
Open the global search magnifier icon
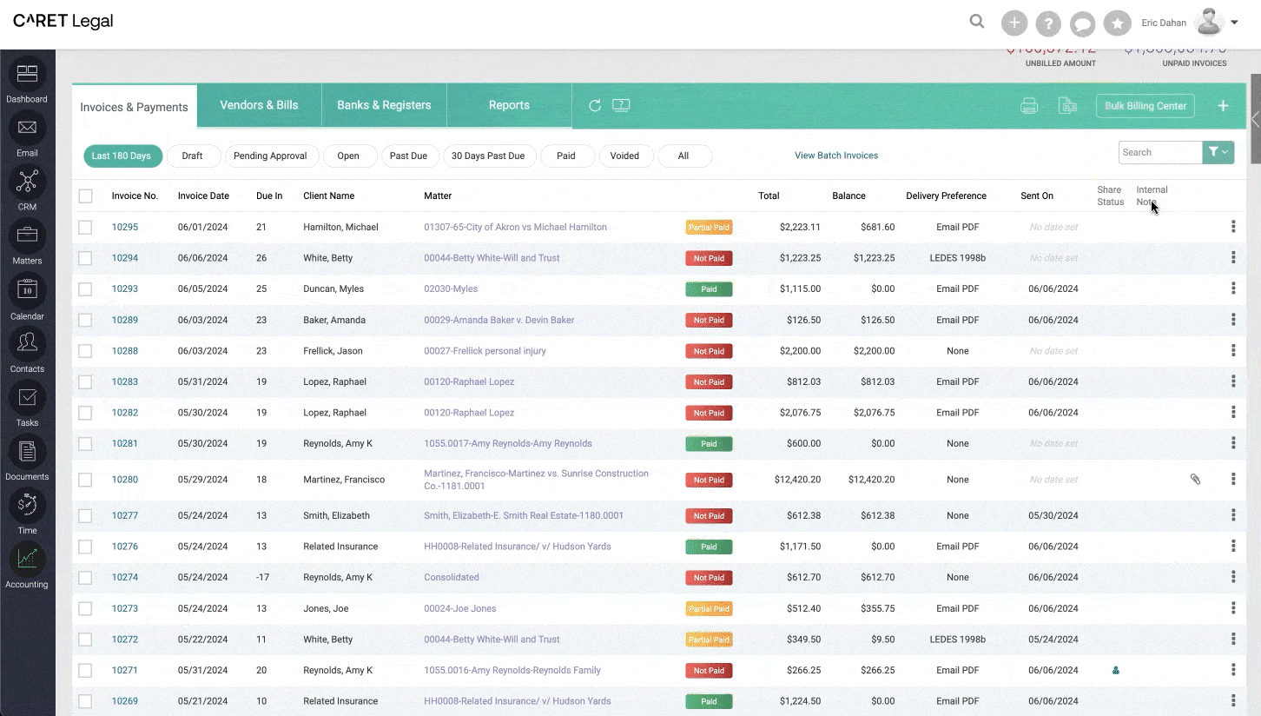click(x=977, y=22)
